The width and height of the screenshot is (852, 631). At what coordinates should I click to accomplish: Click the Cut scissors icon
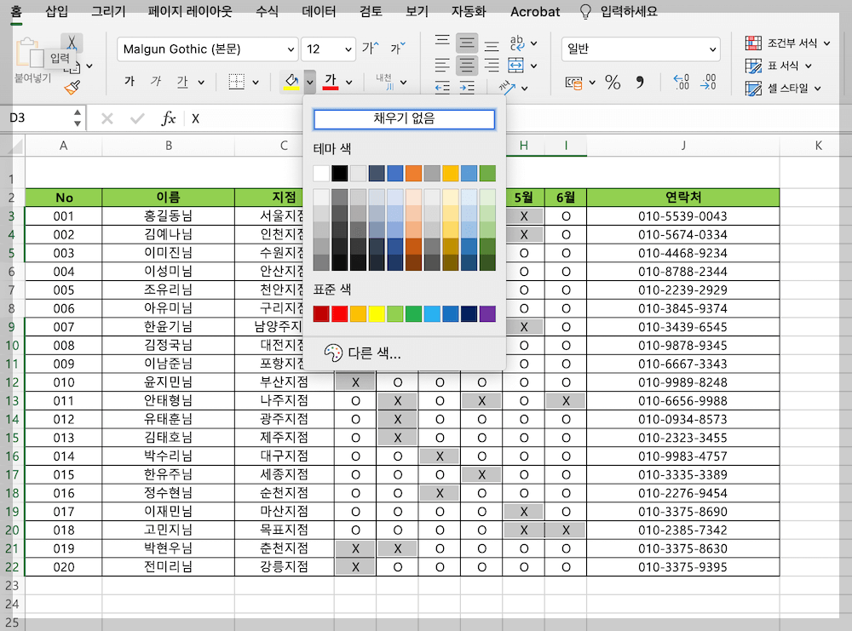pos(72,42)
